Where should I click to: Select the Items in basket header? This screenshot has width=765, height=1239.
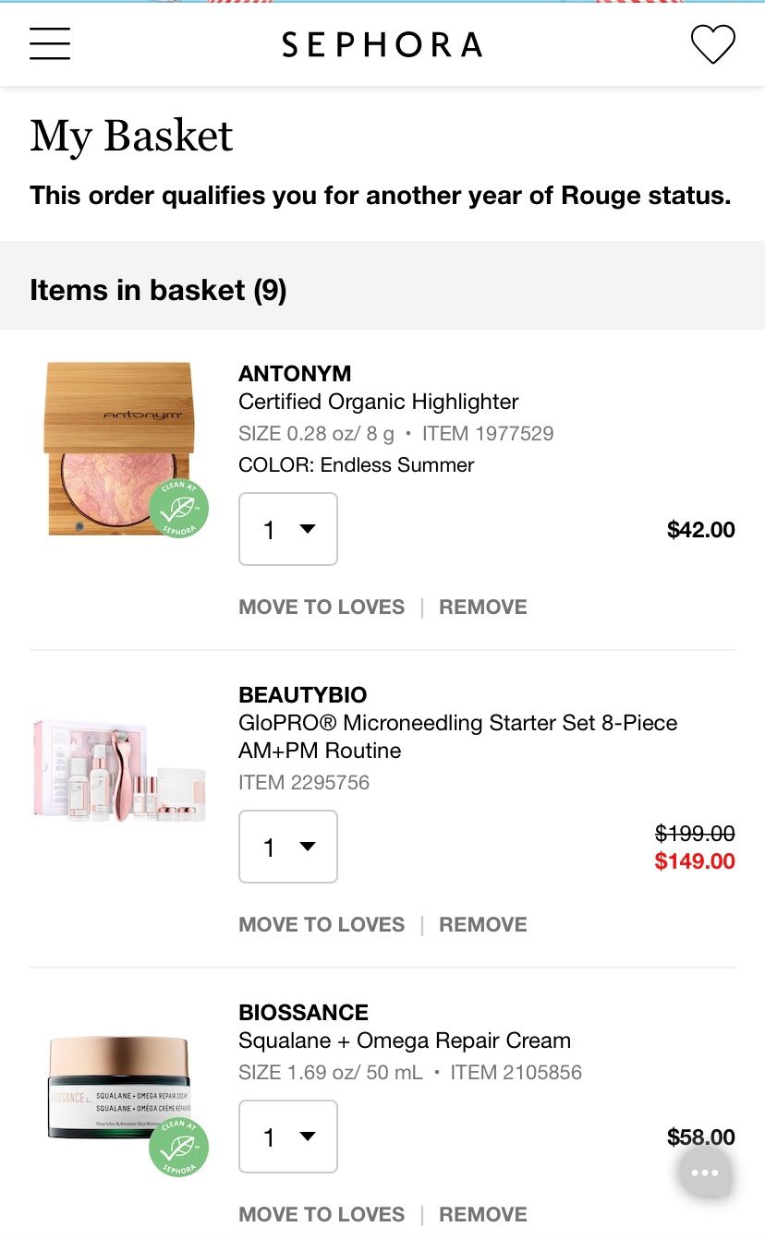[x=157, y=290]
